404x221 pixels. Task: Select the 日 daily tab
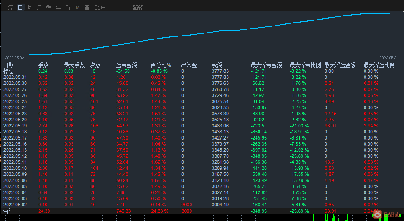click(20, 7)
